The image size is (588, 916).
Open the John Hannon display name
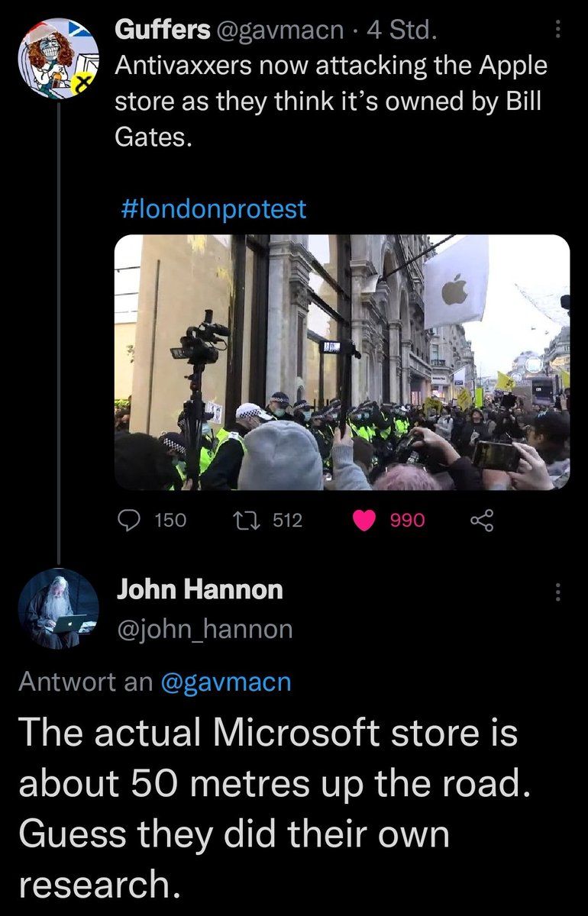coord(199,589)
